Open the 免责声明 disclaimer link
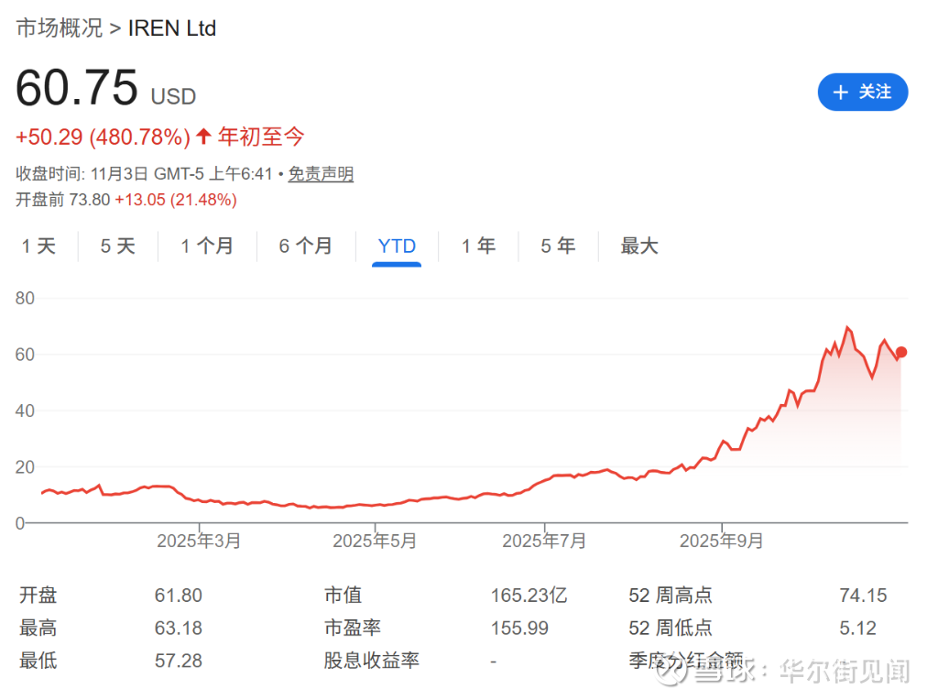938x700 pixels. click(x=321, y=174)
